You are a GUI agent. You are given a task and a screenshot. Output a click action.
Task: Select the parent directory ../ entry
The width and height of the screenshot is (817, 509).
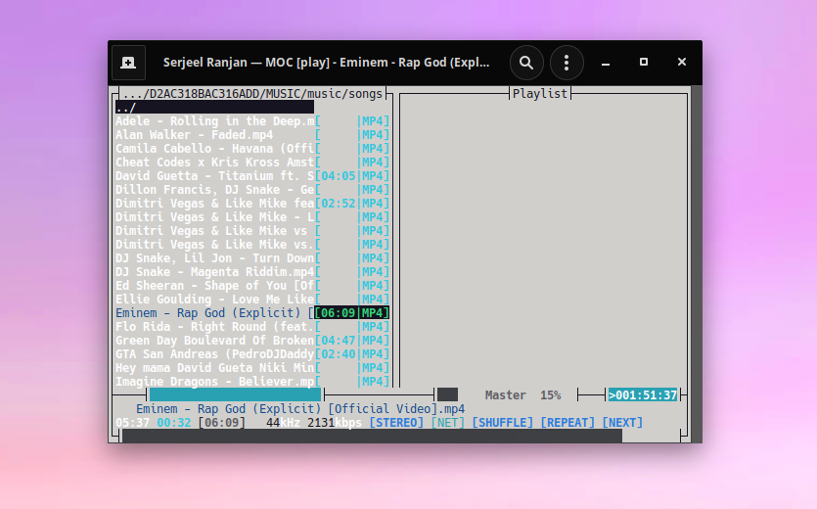(x=214, y=108)
